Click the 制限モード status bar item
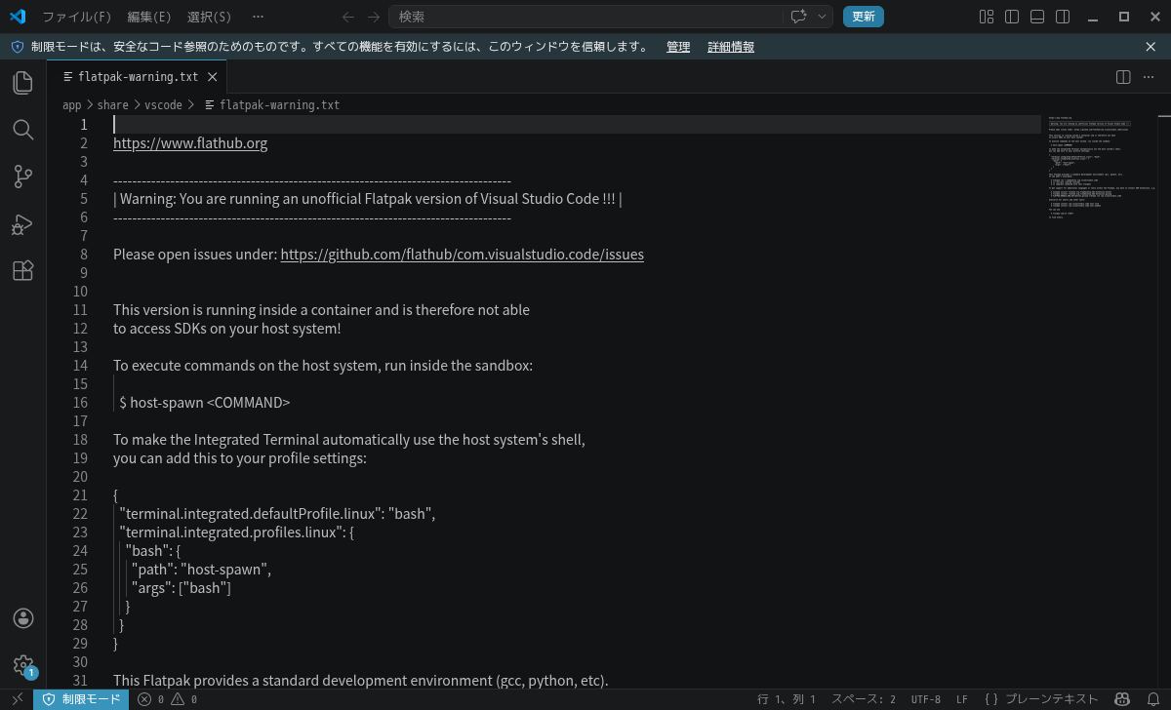1171x710 pixels. pos(83,699)
